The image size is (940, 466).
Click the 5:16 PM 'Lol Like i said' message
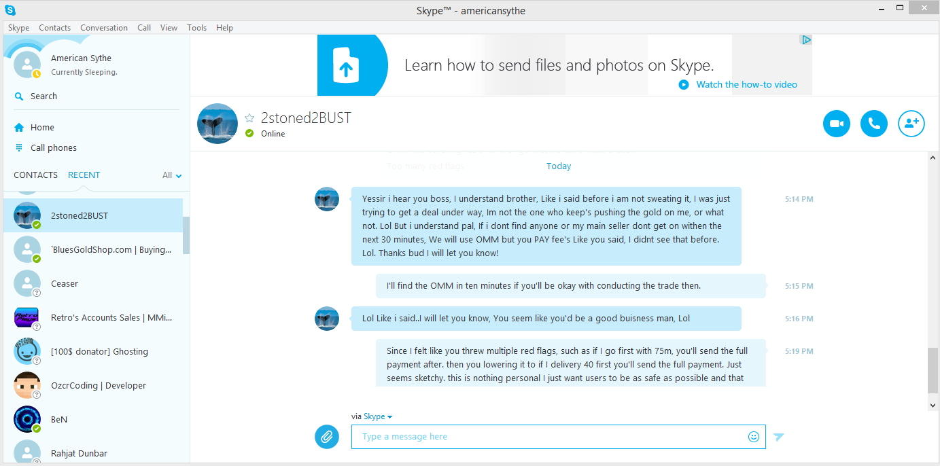[x=546, y=319]
